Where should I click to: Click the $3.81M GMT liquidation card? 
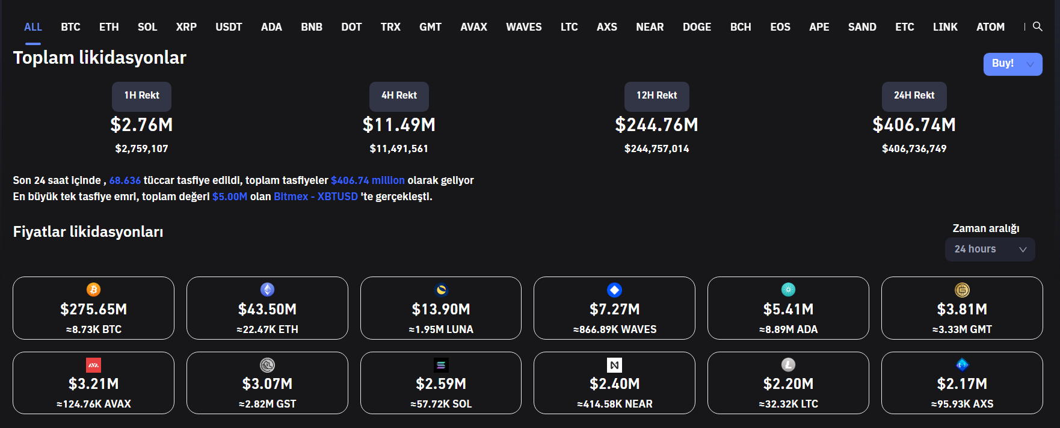tap(961, 308)
